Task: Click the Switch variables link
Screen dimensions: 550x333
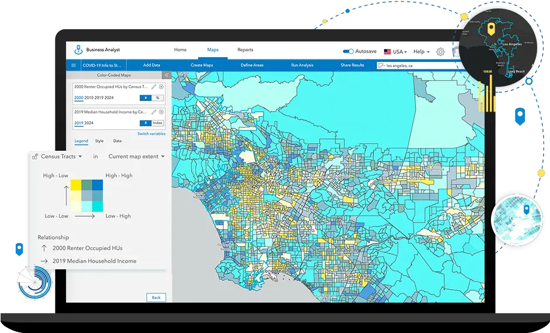Action: (x=151, y=134)
